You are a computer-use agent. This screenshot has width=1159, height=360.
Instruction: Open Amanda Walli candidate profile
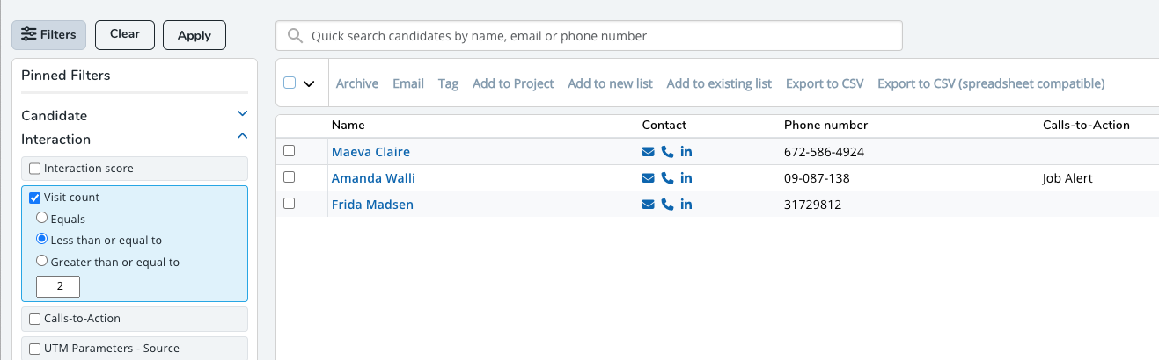(x=373, y=178)
